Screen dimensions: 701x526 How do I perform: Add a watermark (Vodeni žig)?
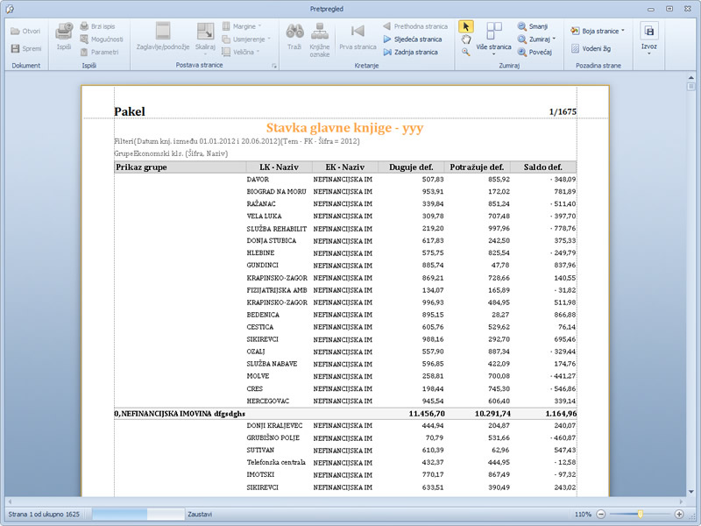pyautogui.click(x=591, y=48)
